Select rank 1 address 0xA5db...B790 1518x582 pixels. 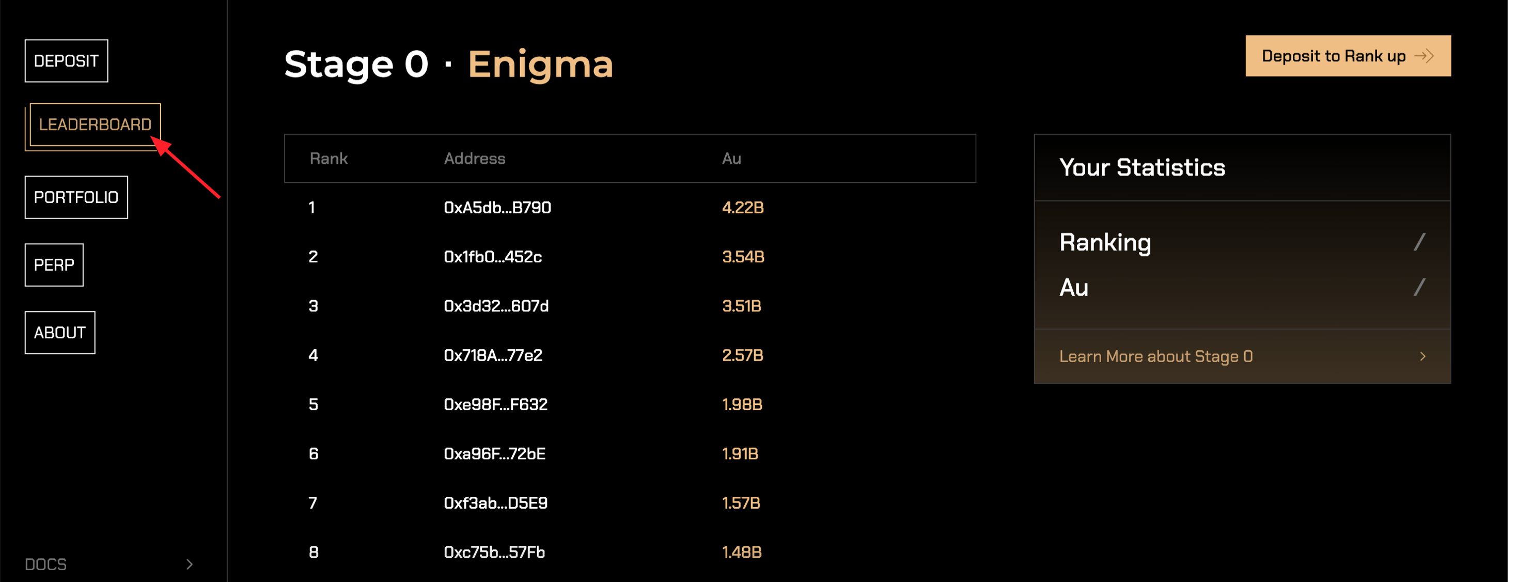497,208
